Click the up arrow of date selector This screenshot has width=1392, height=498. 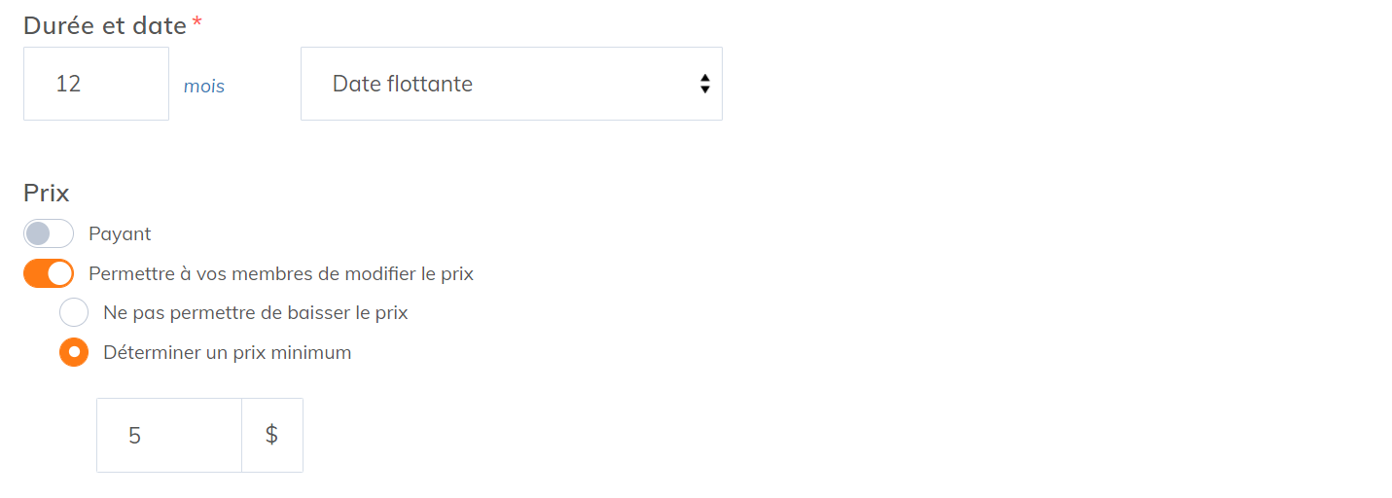tap(705, 78)
